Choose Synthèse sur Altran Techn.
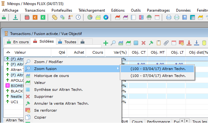 [73, 90]
